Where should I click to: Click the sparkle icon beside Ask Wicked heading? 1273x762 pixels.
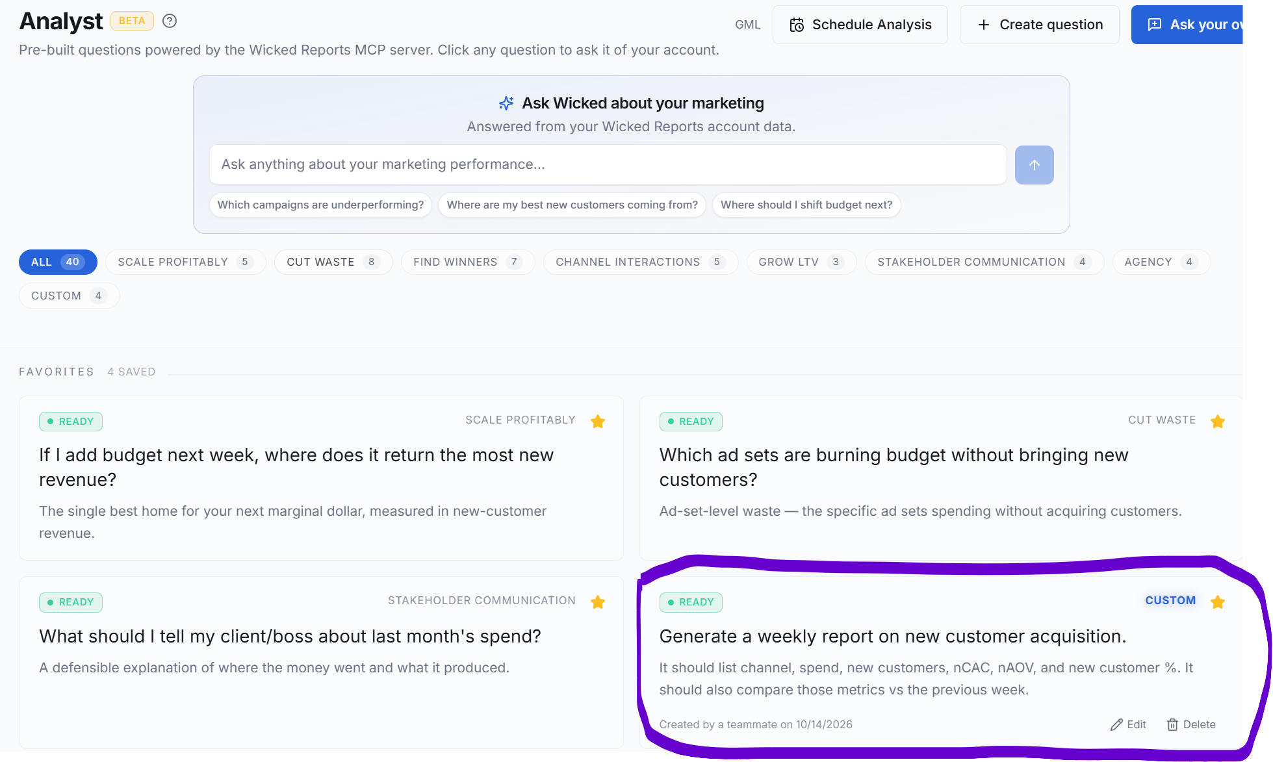click(506, 103)
